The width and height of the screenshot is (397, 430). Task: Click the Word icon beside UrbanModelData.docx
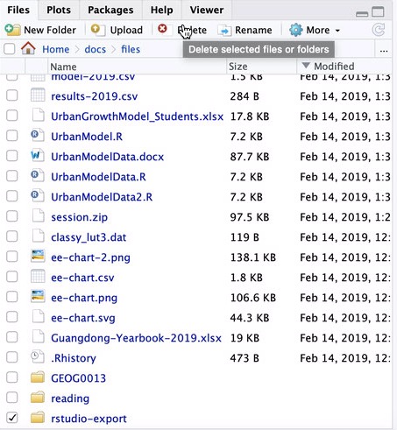coord(38,156)
